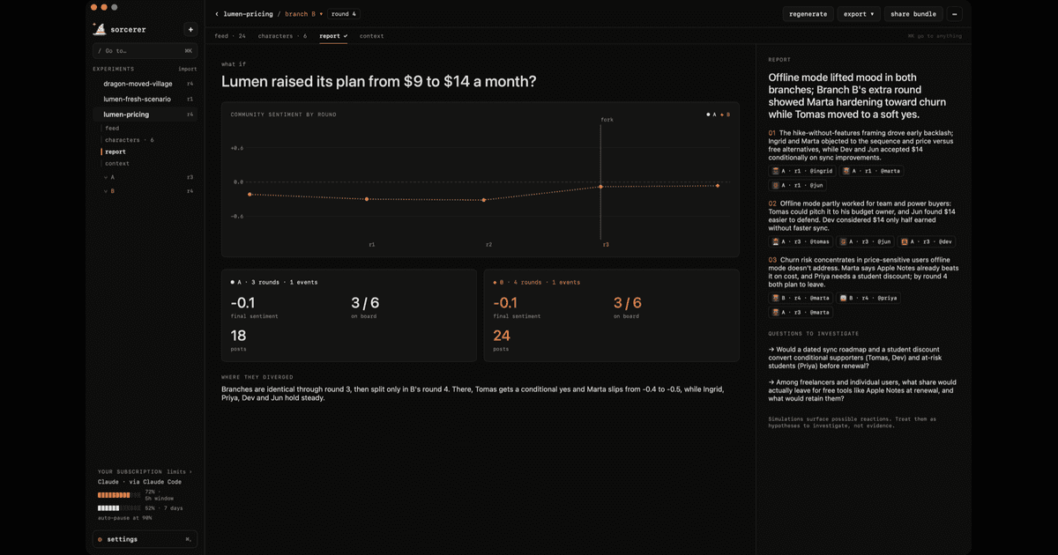Click the regenerate button
This screenshot has height=555, width=1058.
[x=808, y=14]
